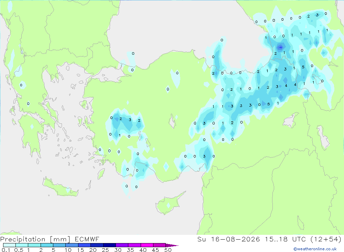The image size is (344, 252).
Task: Click the 0.5–1 mm legend swatch
Action: (x=22, y=245)
